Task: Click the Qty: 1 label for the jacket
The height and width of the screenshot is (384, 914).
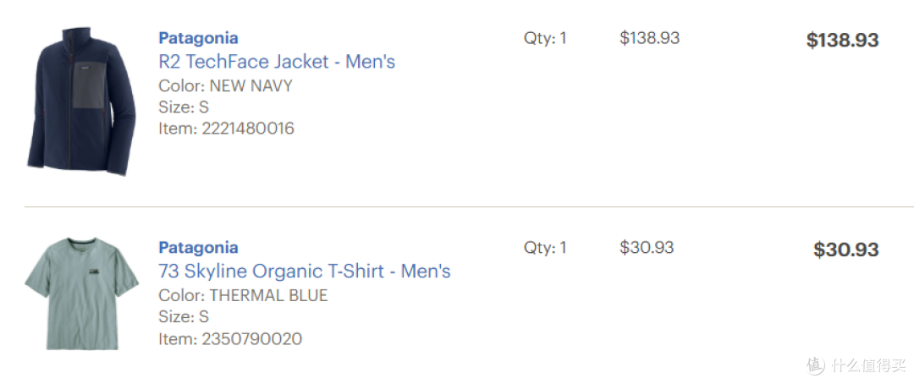Action: tap(545, 38)
